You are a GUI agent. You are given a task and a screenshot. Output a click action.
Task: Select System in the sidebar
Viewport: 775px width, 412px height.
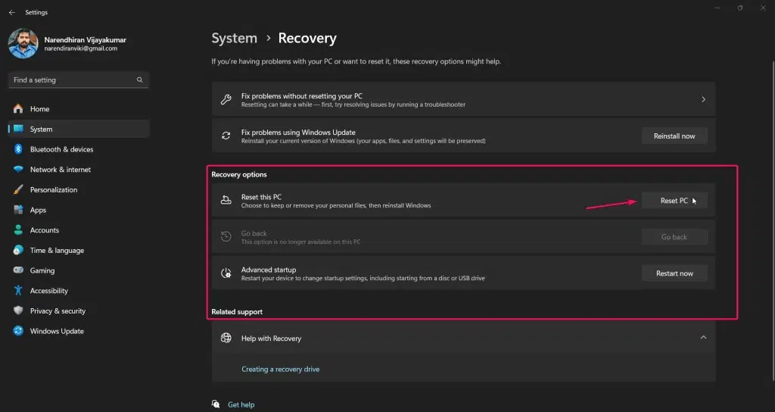pos(79,129)
